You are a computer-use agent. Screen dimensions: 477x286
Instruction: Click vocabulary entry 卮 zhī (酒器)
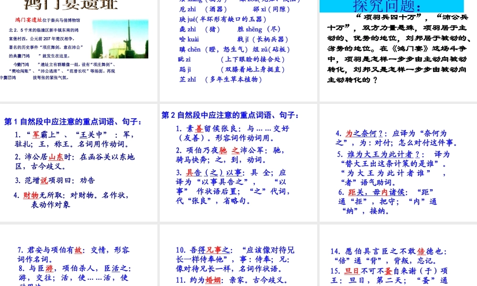tap(203, 9)
